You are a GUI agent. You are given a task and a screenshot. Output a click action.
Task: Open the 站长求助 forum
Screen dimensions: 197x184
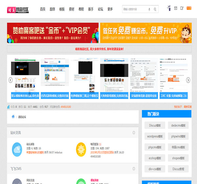point(30,144)
